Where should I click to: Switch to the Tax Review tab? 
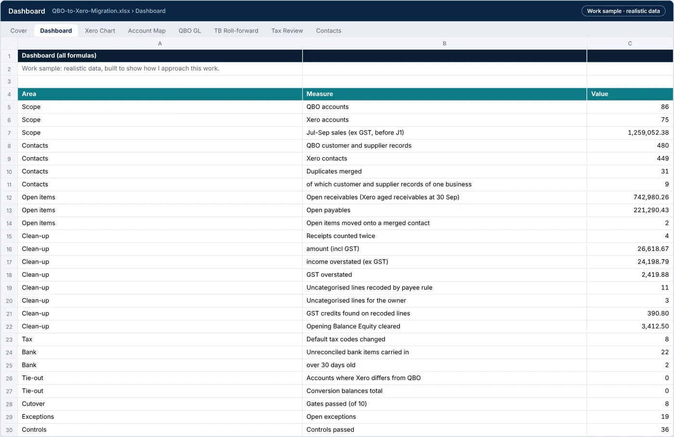287,31
